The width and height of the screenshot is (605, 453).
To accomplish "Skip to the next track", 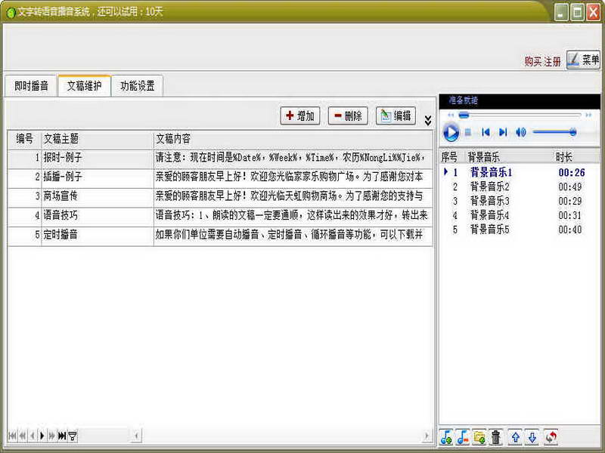I will [x=503, y=133].
